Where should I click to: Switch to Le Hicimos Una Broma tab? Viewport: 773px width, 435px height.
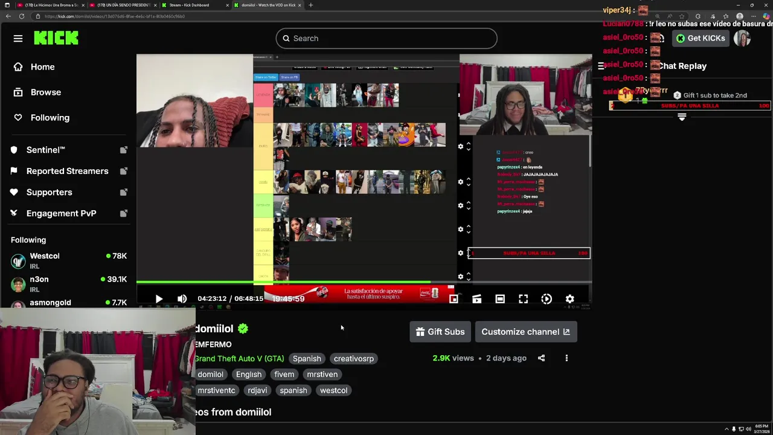(50, 5)
